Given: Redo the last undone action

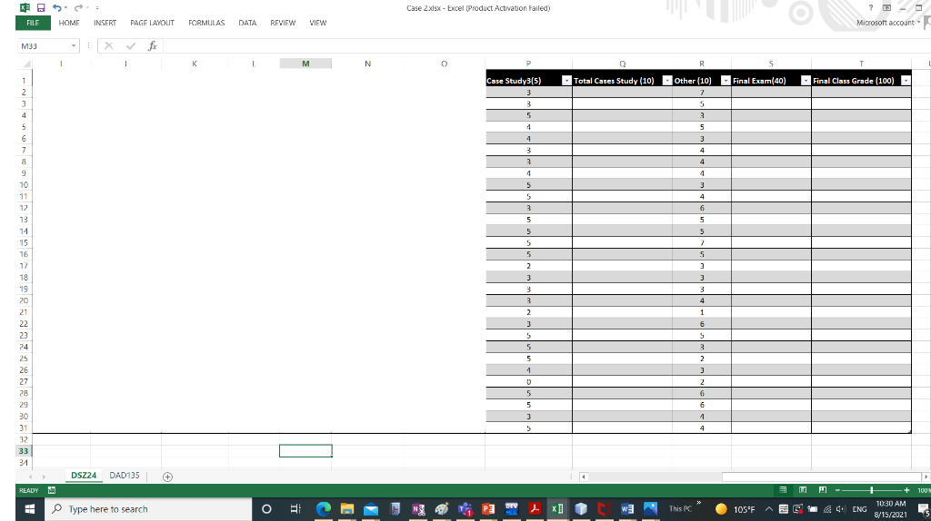Looking at the screenshot, I should point(78,7).
